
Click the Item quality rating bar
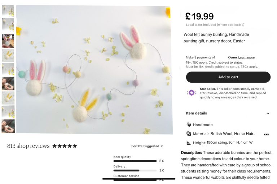135,161
